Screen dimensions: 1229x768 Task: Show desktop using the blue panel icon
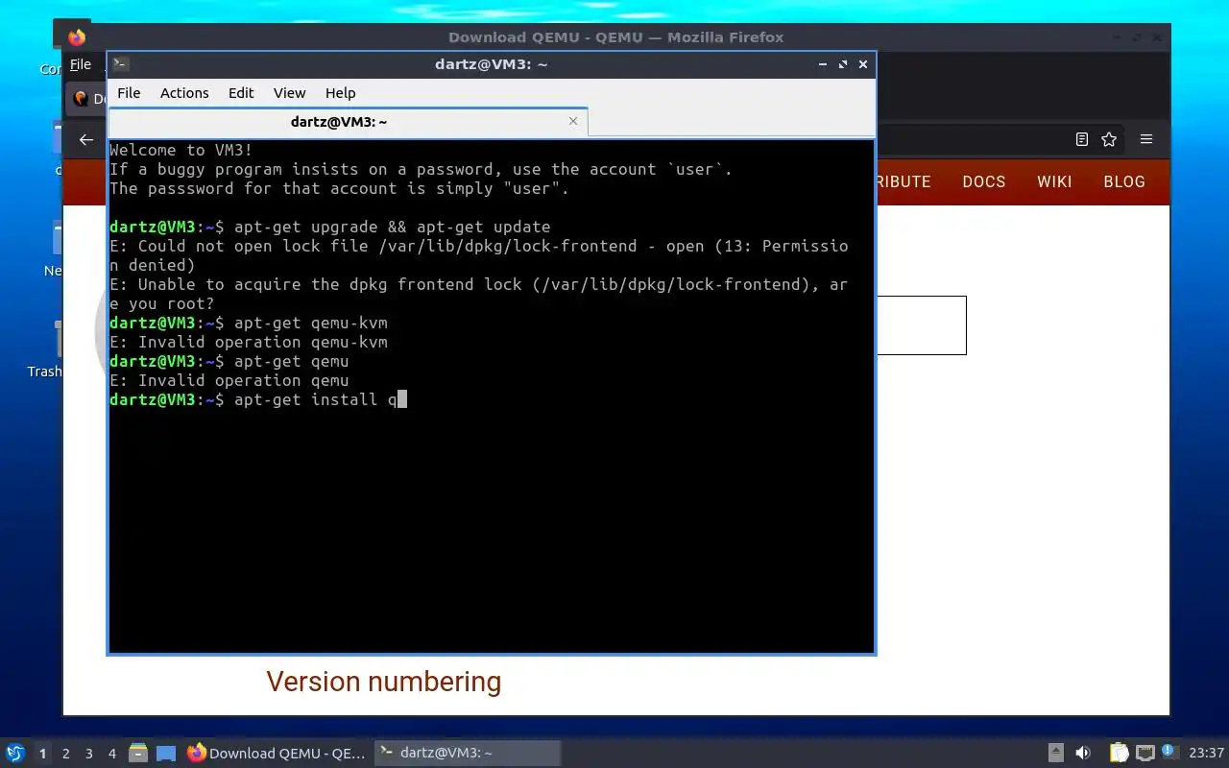tap(166, 753)
